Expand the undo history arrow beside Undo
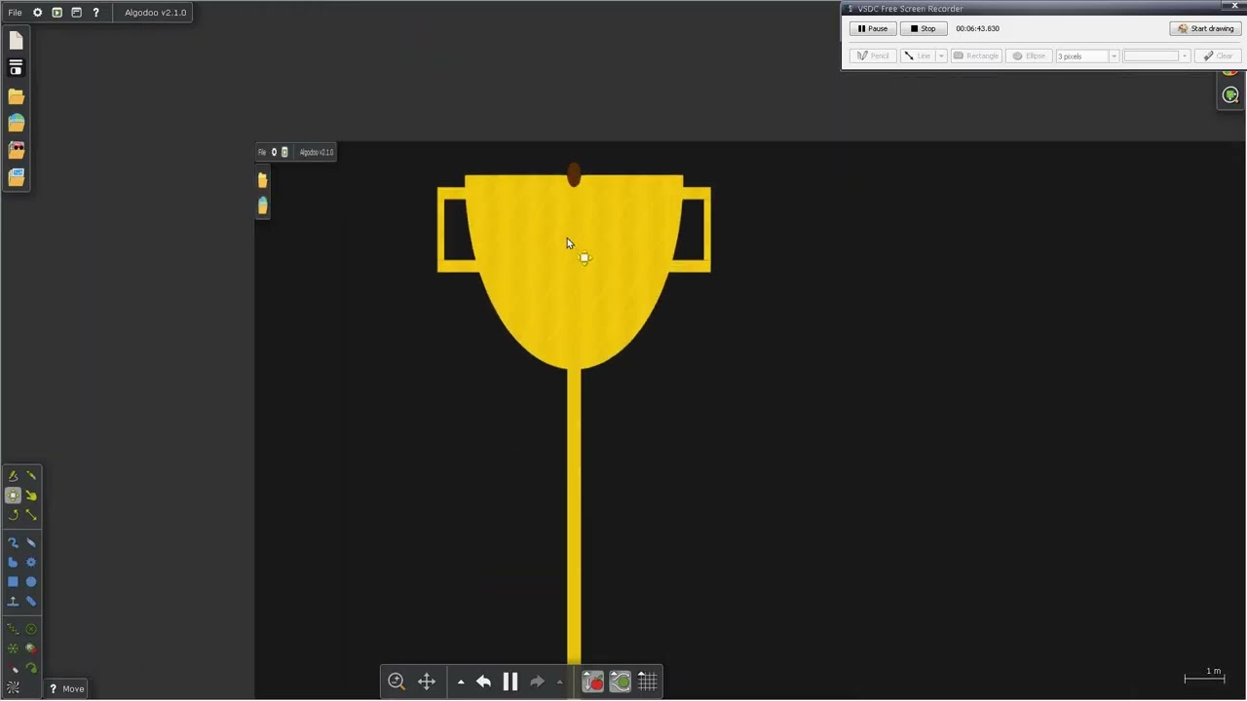Viewport: 1247px width, 701px height. tap(461, 683)
